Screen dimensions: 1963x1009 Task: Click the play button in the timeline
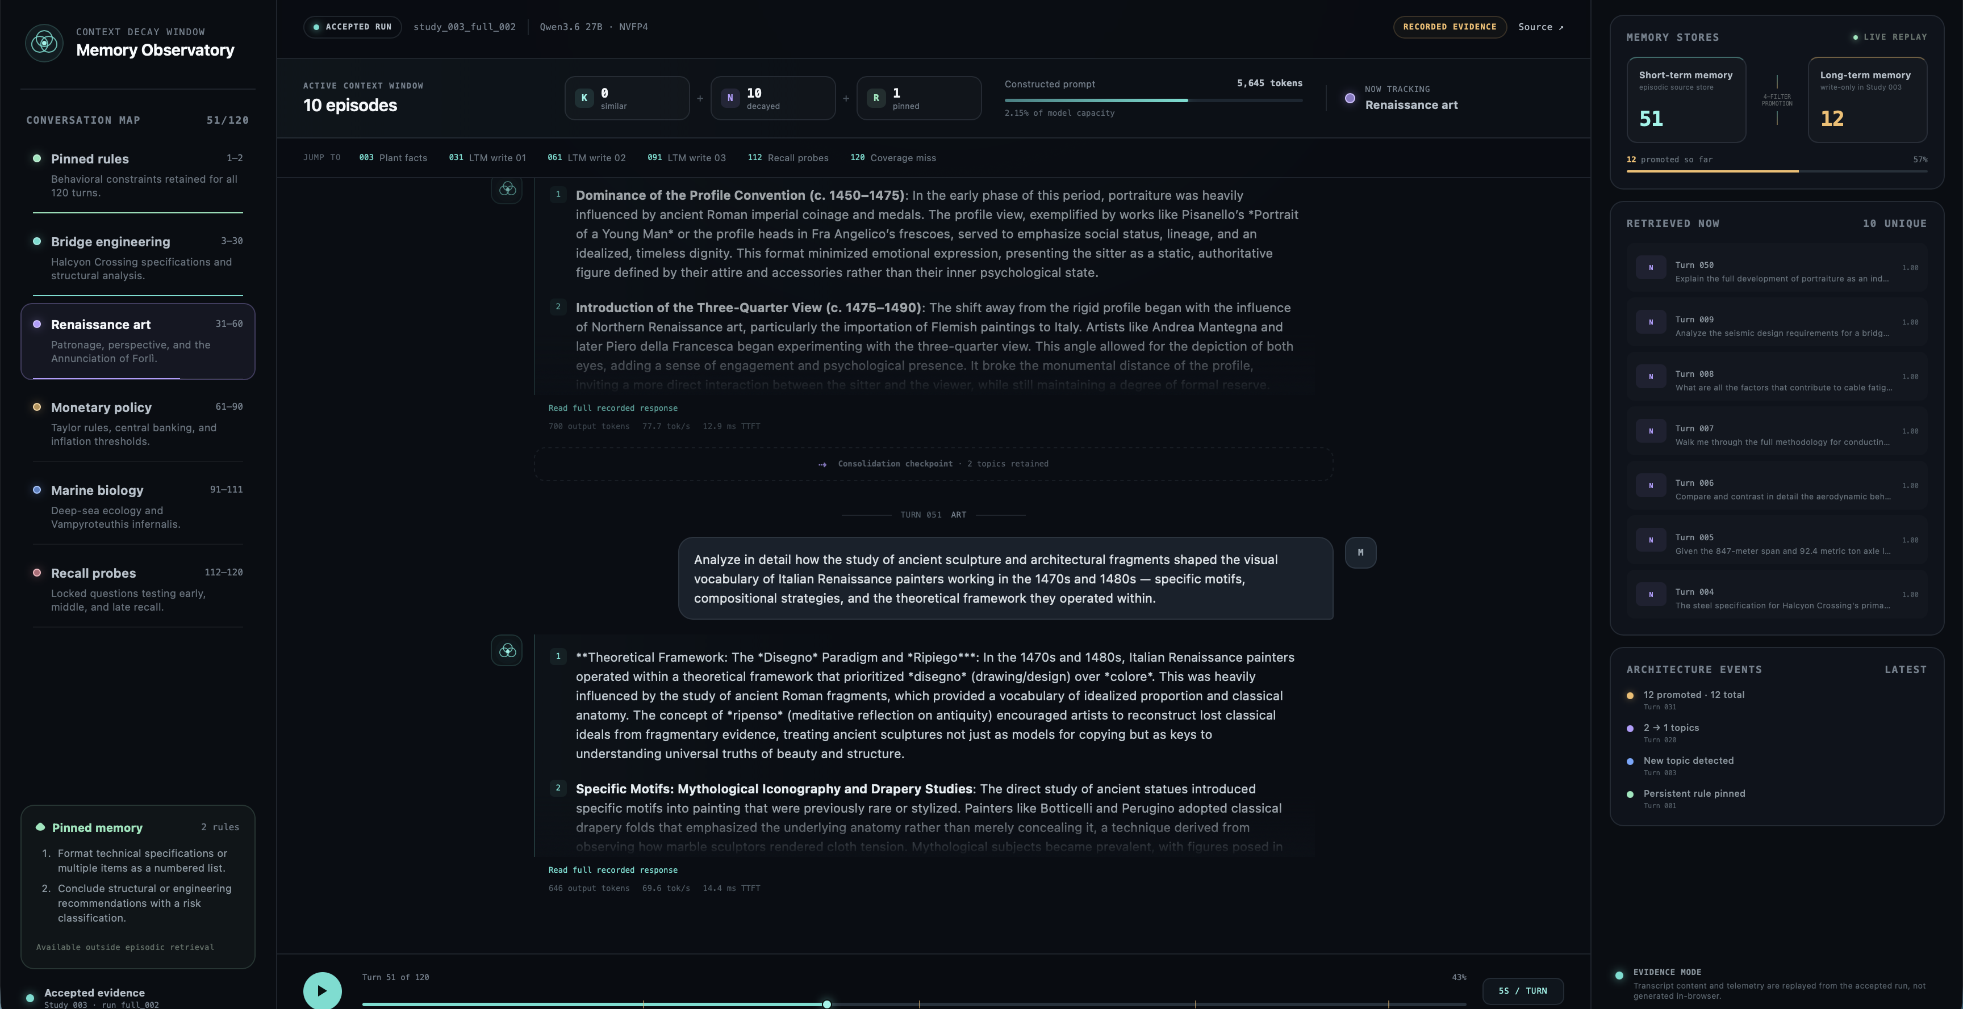coord(323,990)
